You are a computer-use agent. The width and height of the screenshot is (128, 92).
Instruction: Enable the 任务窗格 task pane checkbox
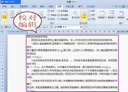point(58,11)
